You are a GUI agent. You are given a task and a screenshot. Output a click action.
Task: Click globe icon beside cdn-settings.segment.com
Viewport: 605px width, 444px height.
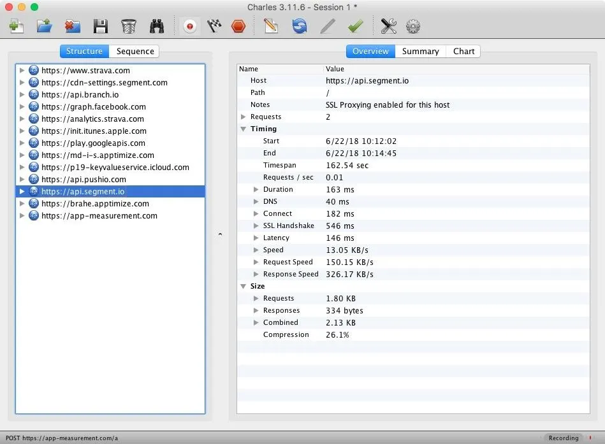pyautogui.click(x=34, y=82)
